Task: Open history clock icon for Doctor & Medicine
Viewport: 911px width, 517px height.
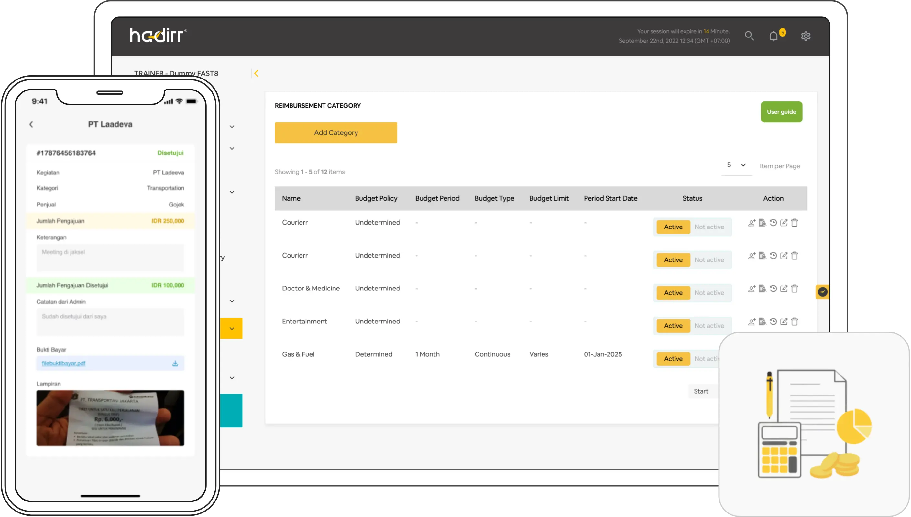Action: pos(773,289)
